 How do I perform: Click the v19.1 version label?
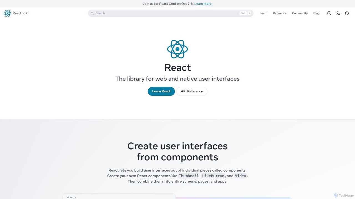point(26,13)
